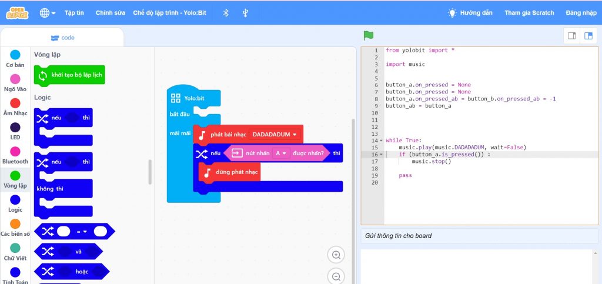This screenshot has height=284, width=602.
Task: Click the OpenScratch logo
Action: click(x=17, y=13)
